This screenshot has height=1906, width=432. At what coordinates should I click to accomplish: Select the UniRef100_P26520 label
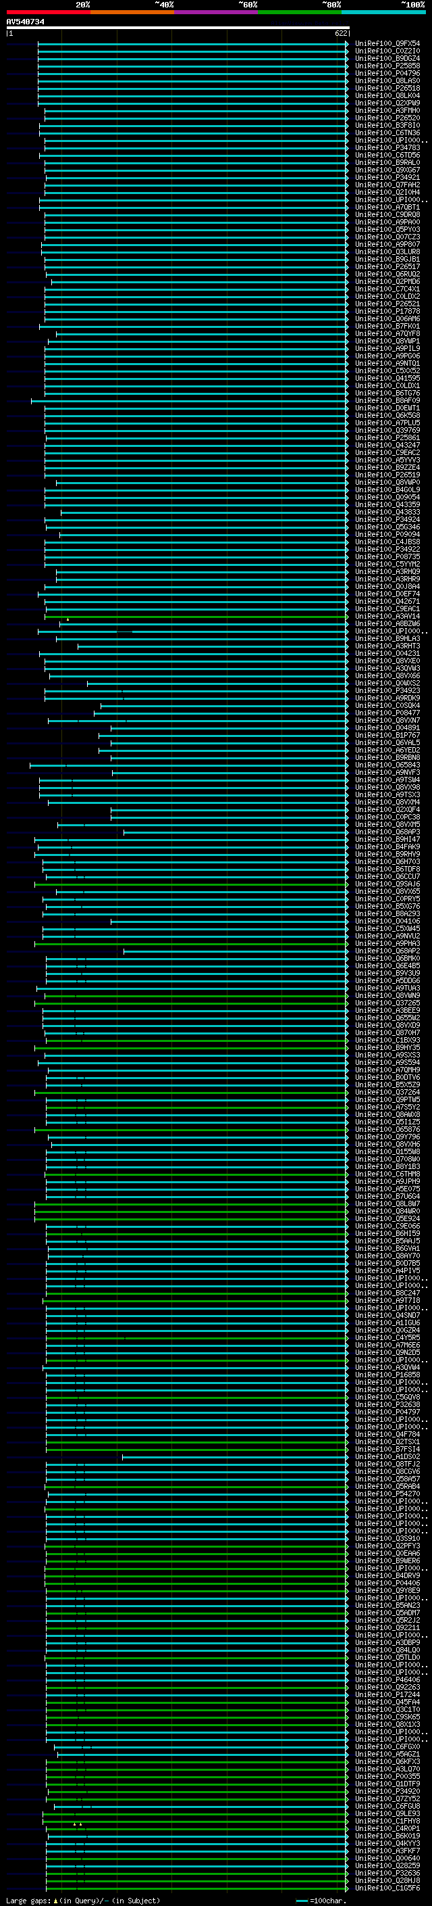tap(387, 118)
